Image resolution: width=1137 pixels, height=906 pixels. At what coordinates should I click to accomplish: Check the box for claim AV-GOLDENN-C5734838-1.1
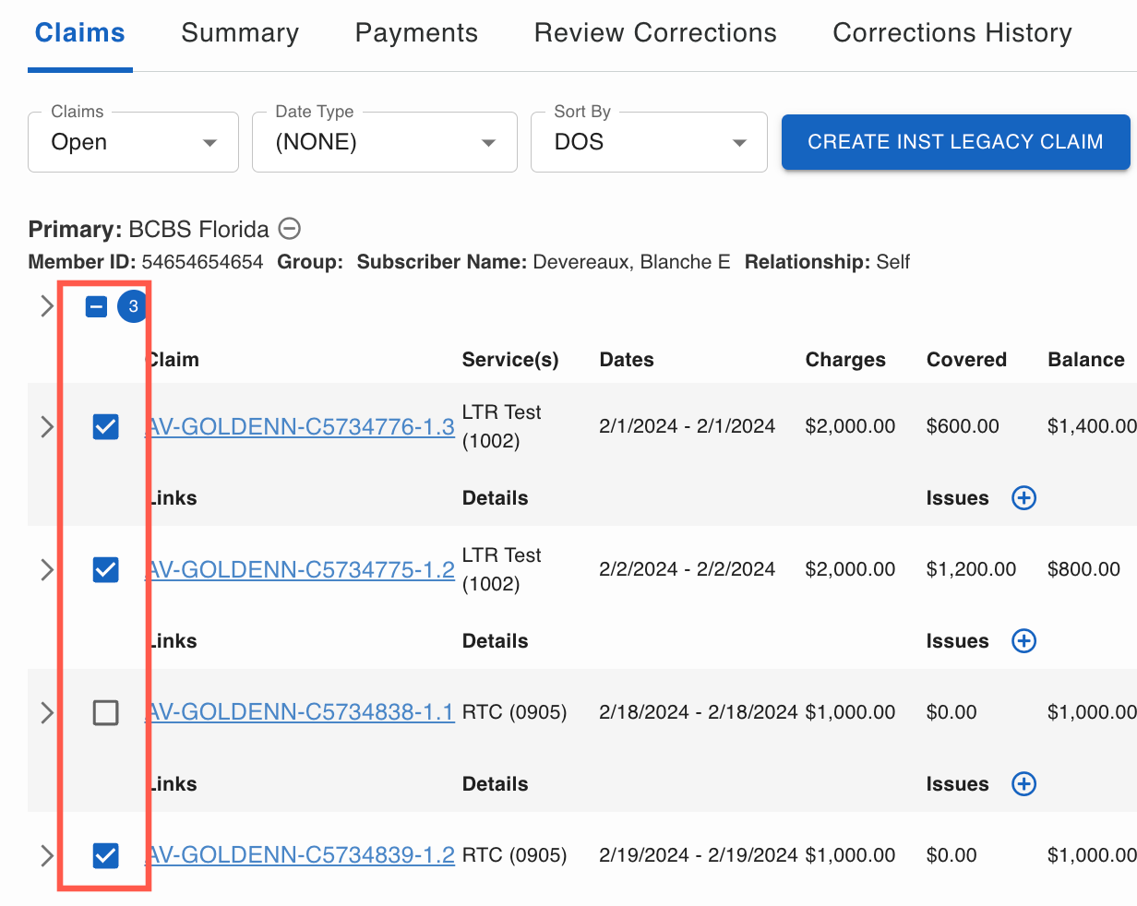106,712
